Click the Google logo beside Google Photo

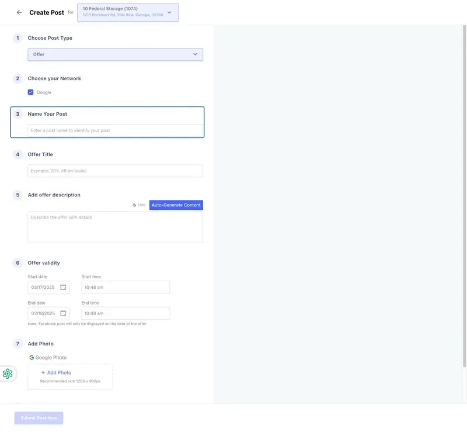click(32, 357)
